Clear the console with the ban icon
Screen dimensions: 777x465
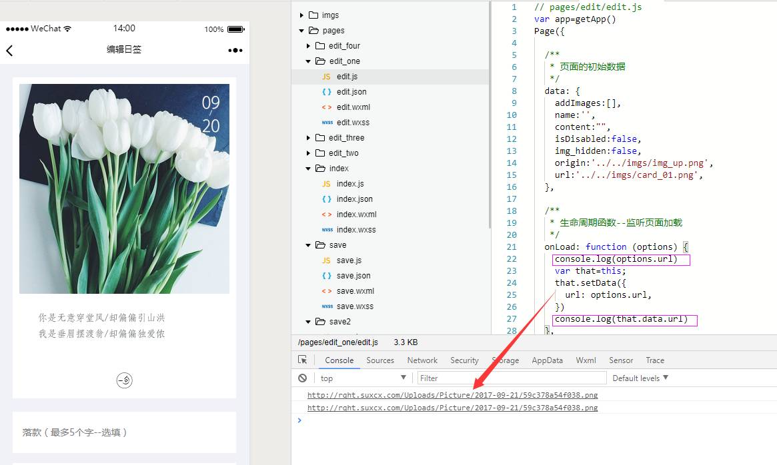tap(303, 378)
